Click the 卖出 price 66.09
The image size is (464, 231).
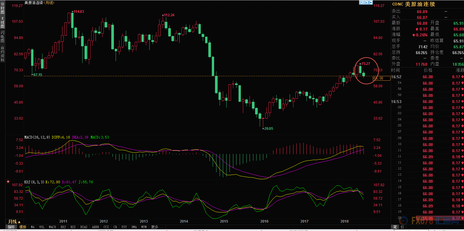[x=422, y=12]
